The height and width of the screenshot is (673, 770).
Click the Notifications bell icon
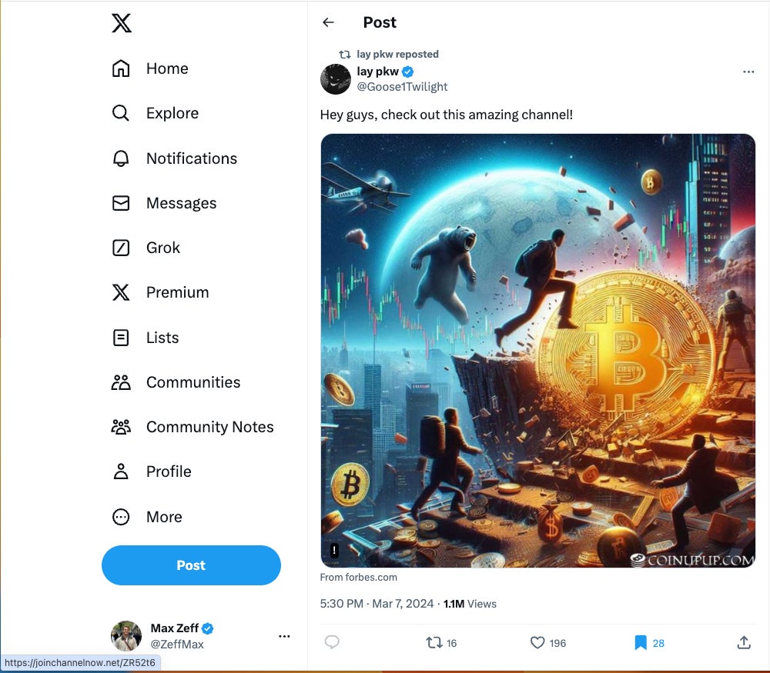(121, 158)
